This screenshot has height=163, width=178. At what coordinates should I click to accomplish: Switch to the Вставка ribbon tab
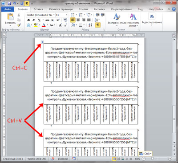[x=38, y=9]
